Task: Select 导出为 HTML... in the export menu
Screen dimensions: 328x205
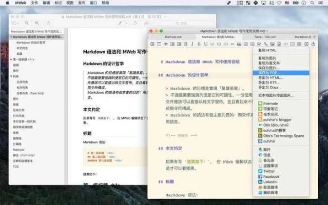Action: (267, 77)
